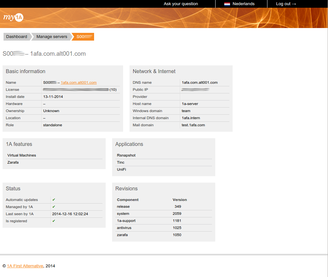Click Managed by 1A checkmark

[x=54, y=207]
